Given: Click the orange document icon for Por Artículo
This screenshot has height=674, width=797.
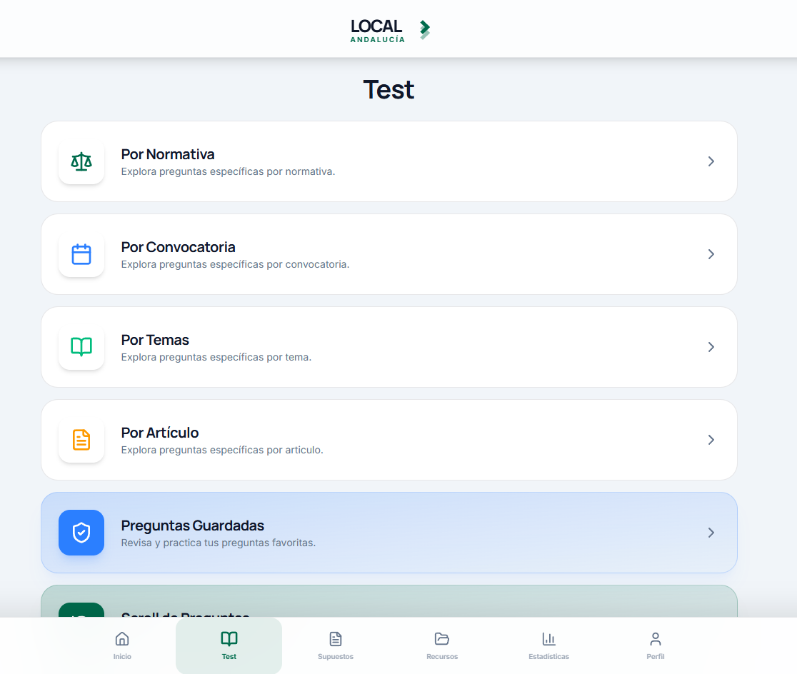Looking at the screenshot, I should pyautogui.click(x=81, y=440).
